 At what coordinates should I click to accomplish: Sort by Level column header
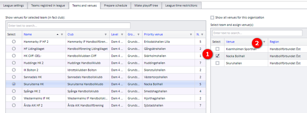click(x=115, y=35)
